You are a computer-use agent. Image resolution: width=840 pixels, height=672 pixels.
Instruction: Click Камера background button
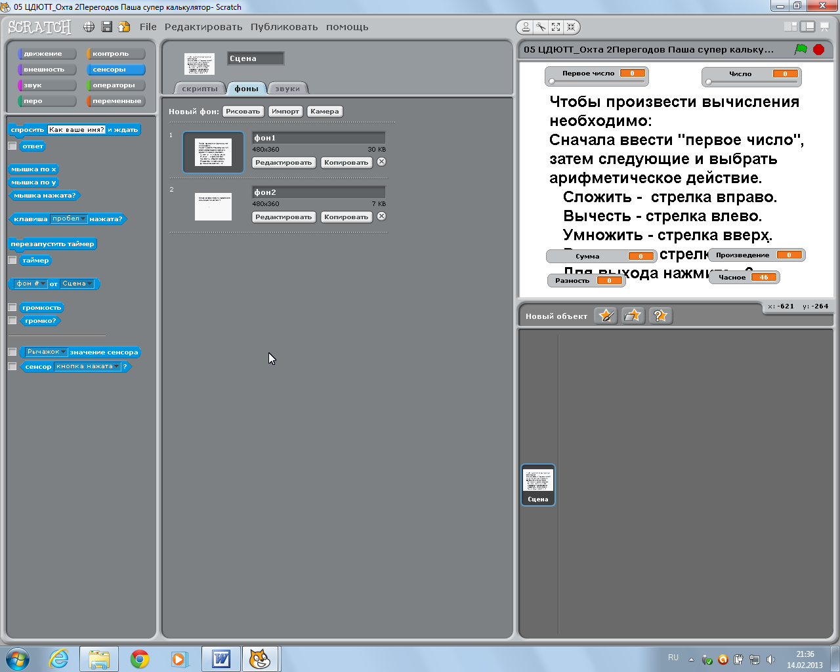click(x=325, y=112)
